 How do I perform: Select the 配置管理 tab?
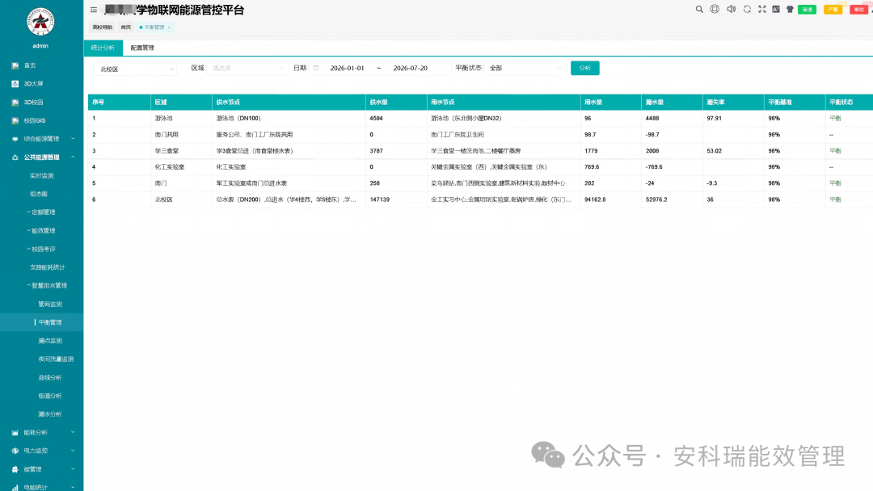pos(142,48)
